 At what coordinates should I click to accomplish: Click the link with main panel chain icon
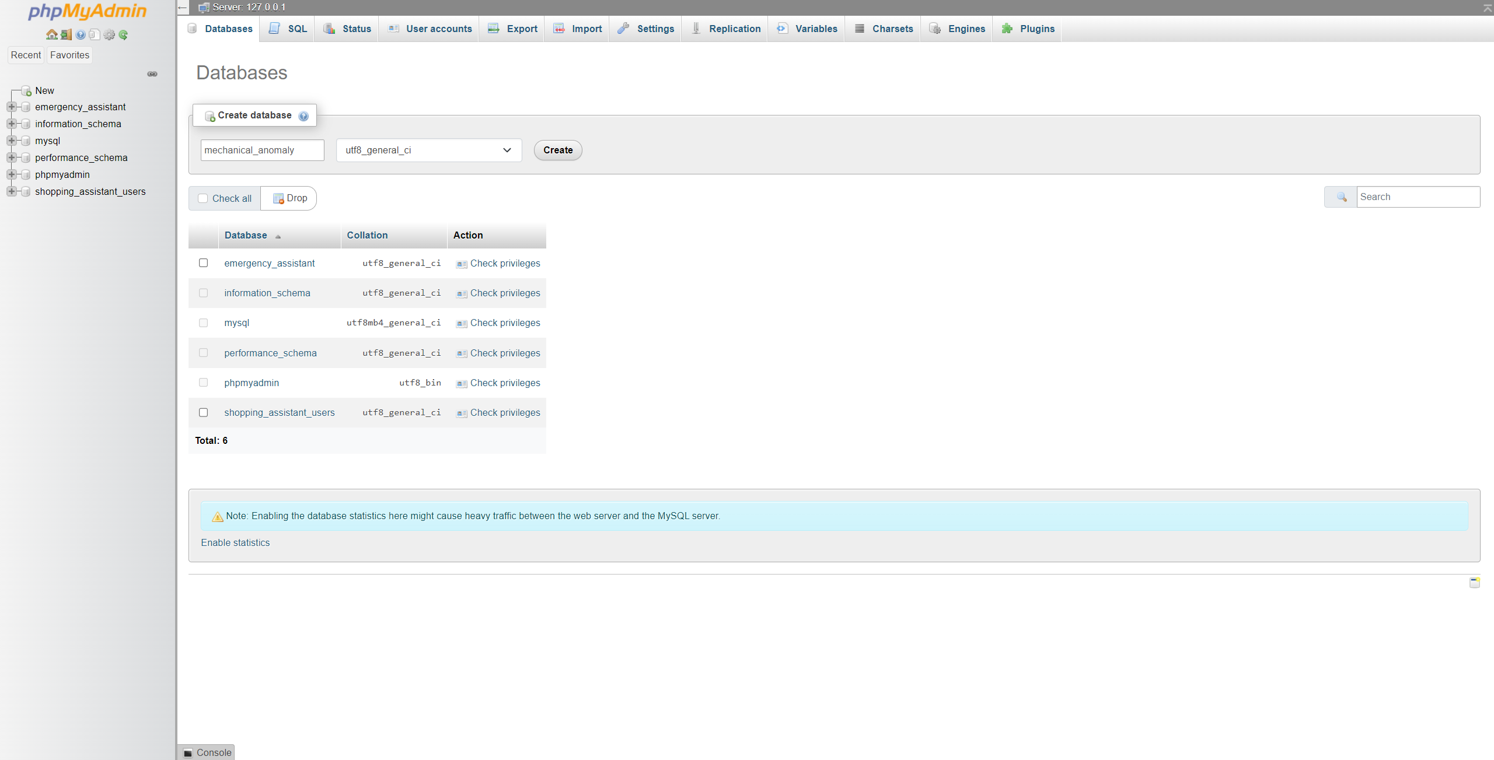click(152, 74)
